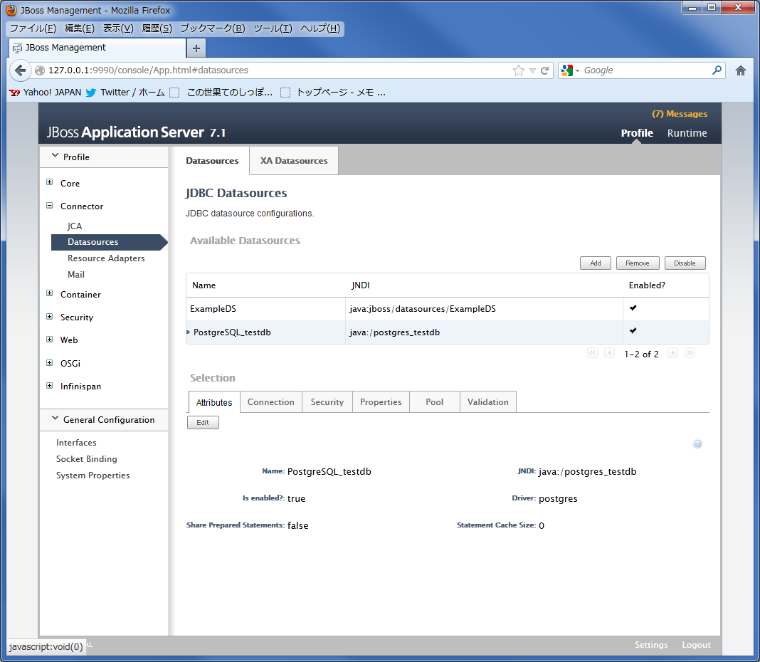Open a new tab with plus button

click(196, 48)
